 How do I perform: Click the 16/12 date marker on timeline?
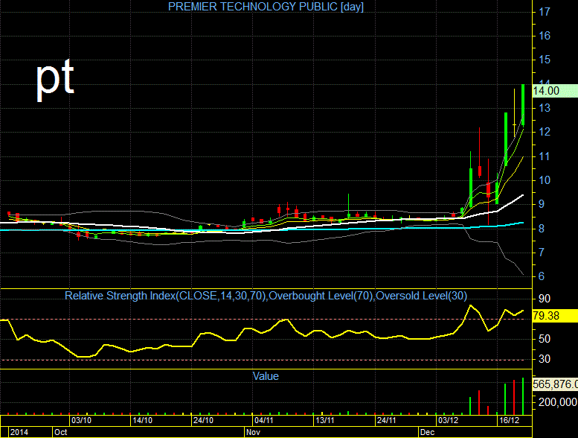point(509,420)
